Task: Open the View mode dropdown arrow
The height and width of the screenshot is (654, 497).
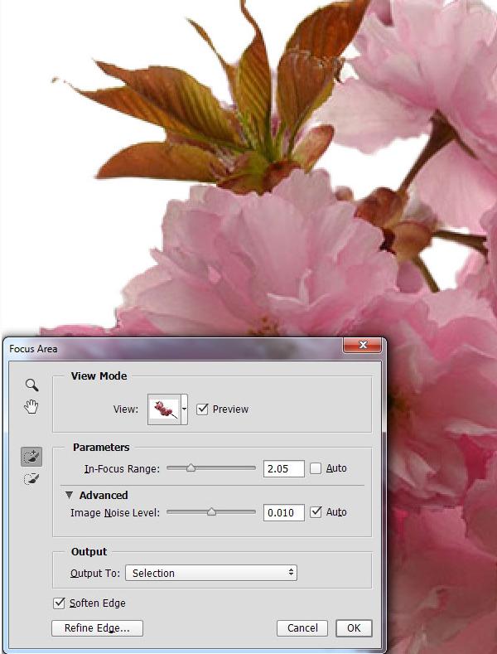Action: coord(184,409)
